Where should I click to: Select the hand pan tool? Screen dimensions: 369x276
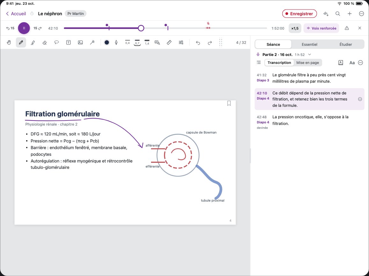9,43
